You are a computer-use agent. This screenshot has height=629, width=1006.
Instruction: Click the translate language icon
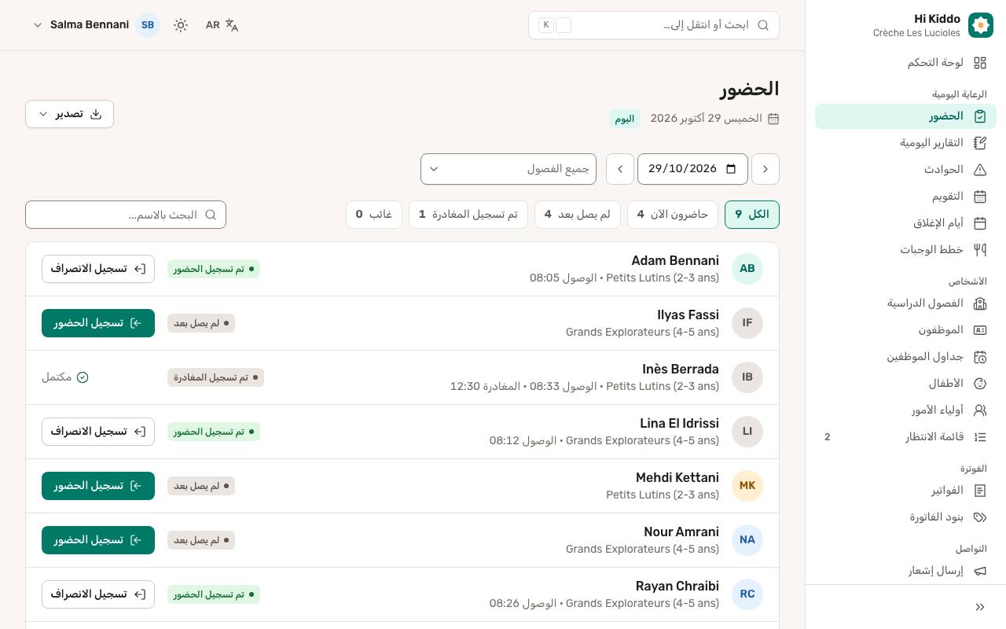point(232,25)
